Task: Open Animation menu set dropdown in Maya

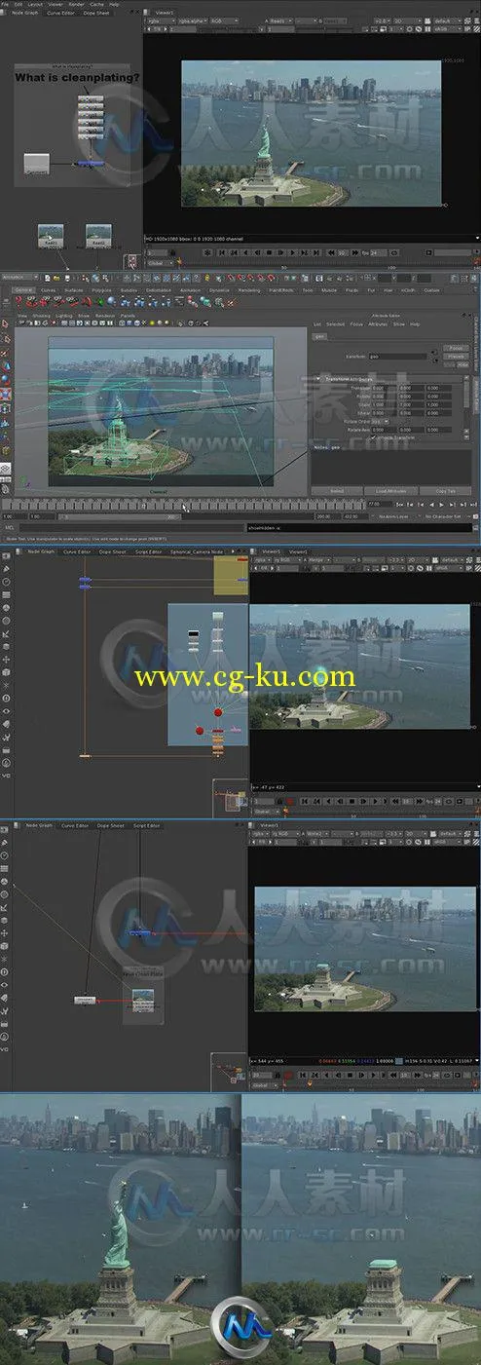Action: (20, 277)
